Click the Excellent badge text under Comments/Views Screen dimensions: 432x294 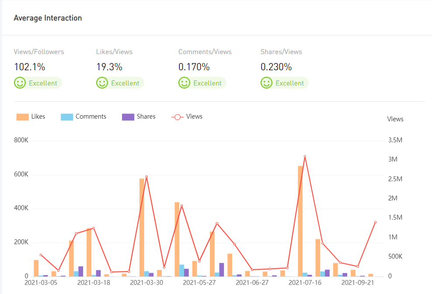pos(207,83)
